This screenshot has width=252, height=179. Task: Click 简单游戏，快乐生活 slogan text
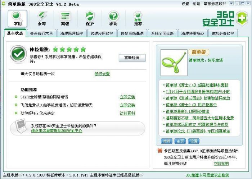click(x=206, y=60)
